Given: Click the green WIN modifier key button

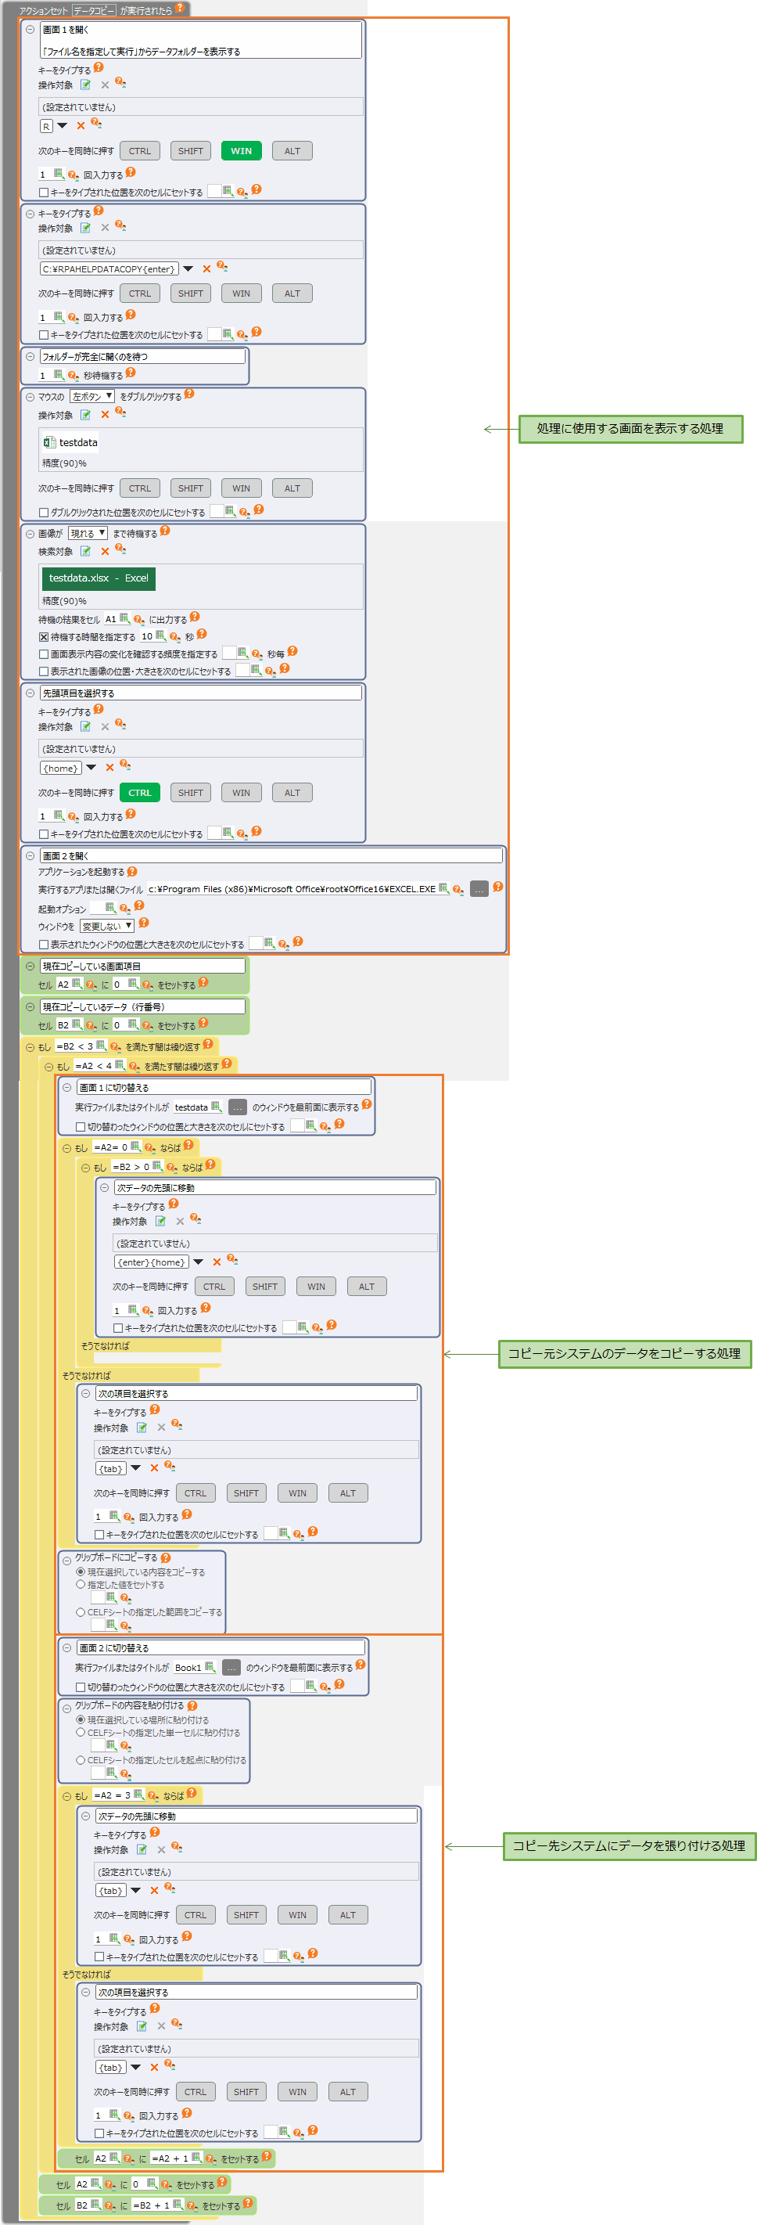Looking at the screenshot, I should pyautogui.click(x=241, y=151).
